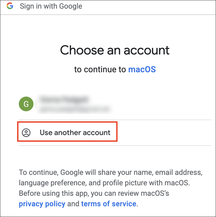Select the green G account avatar
Screen dimensions: 216x217
click(x=26, y=104)
